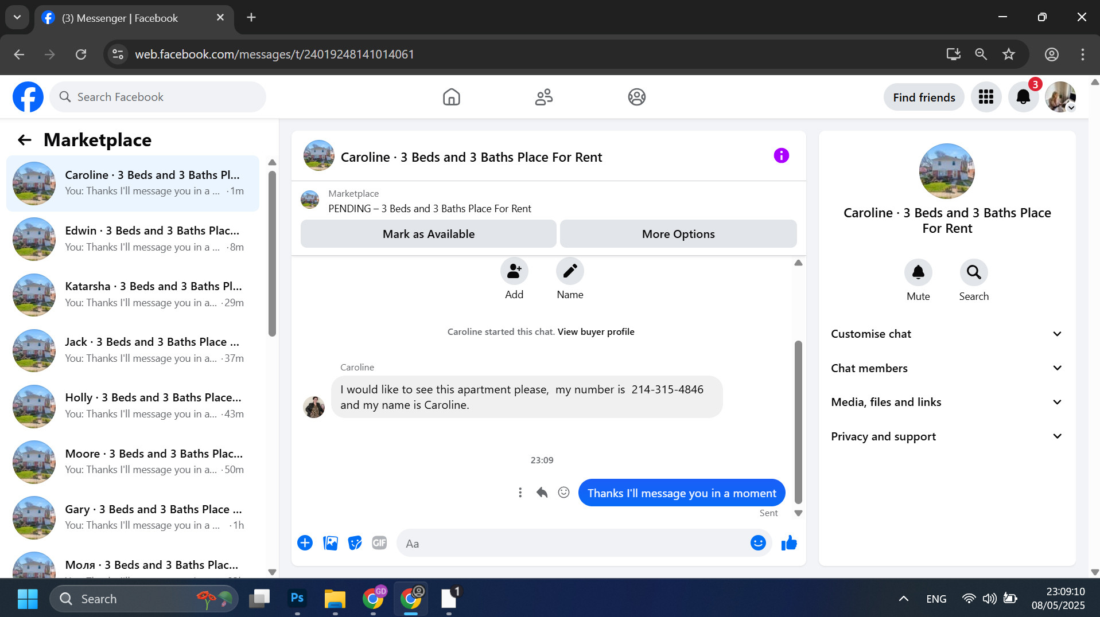The image size is (1100, 617).
Task: Open Photoshop from the taskbar
Action: pyautogui.click(x=297, y=599)
